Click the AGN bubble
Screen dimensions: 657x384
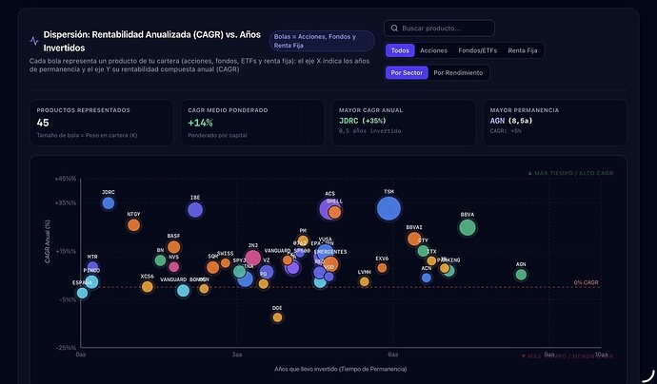[x=521, y=275]
